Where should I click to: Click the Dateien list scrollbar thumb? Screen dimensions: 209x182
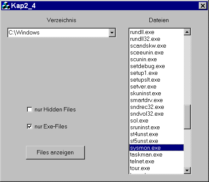click(x=187, y=117)
